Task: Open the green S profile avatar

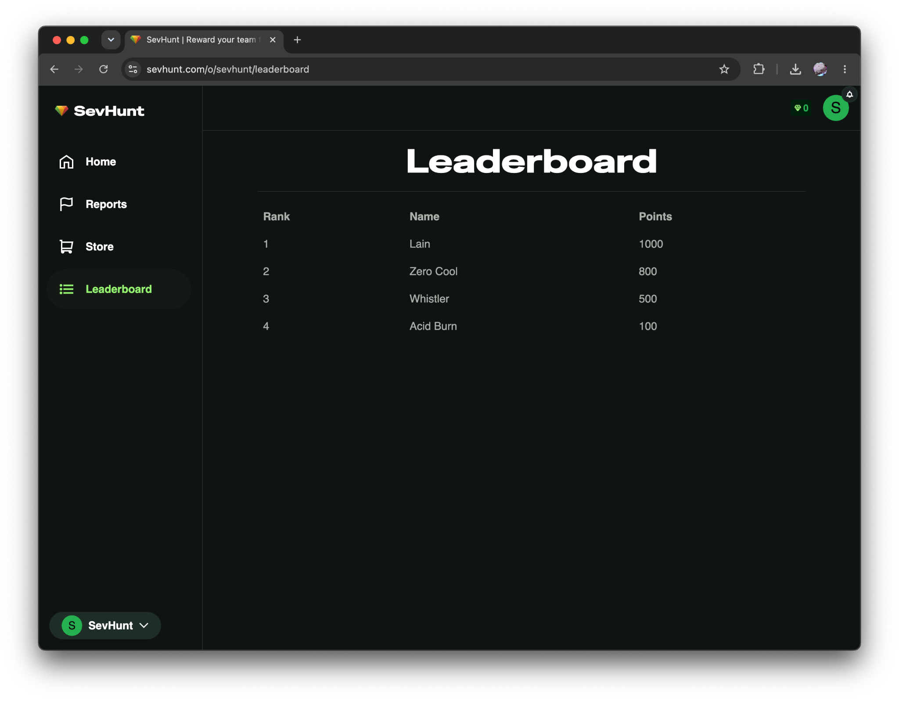Action: point(835,108)
